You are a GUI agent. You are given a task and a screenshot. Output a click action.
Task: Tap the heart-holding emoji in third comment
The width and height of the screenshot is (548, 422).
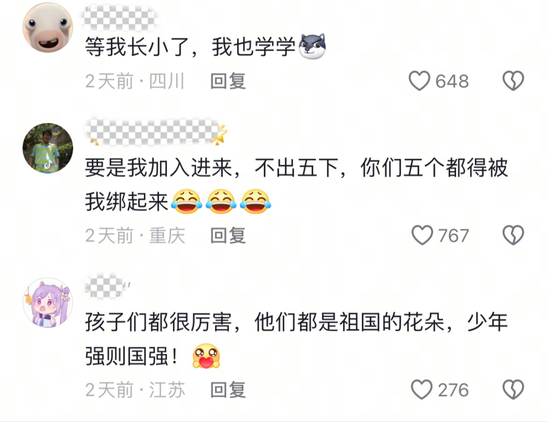tap(206, 356)
